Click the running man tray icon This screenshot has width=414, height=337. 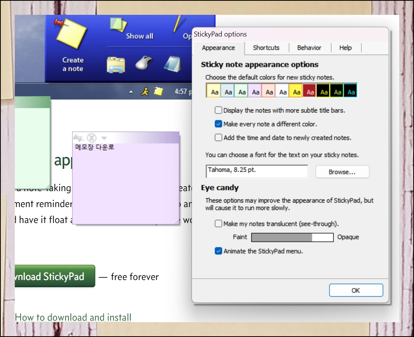click(145, 92)
